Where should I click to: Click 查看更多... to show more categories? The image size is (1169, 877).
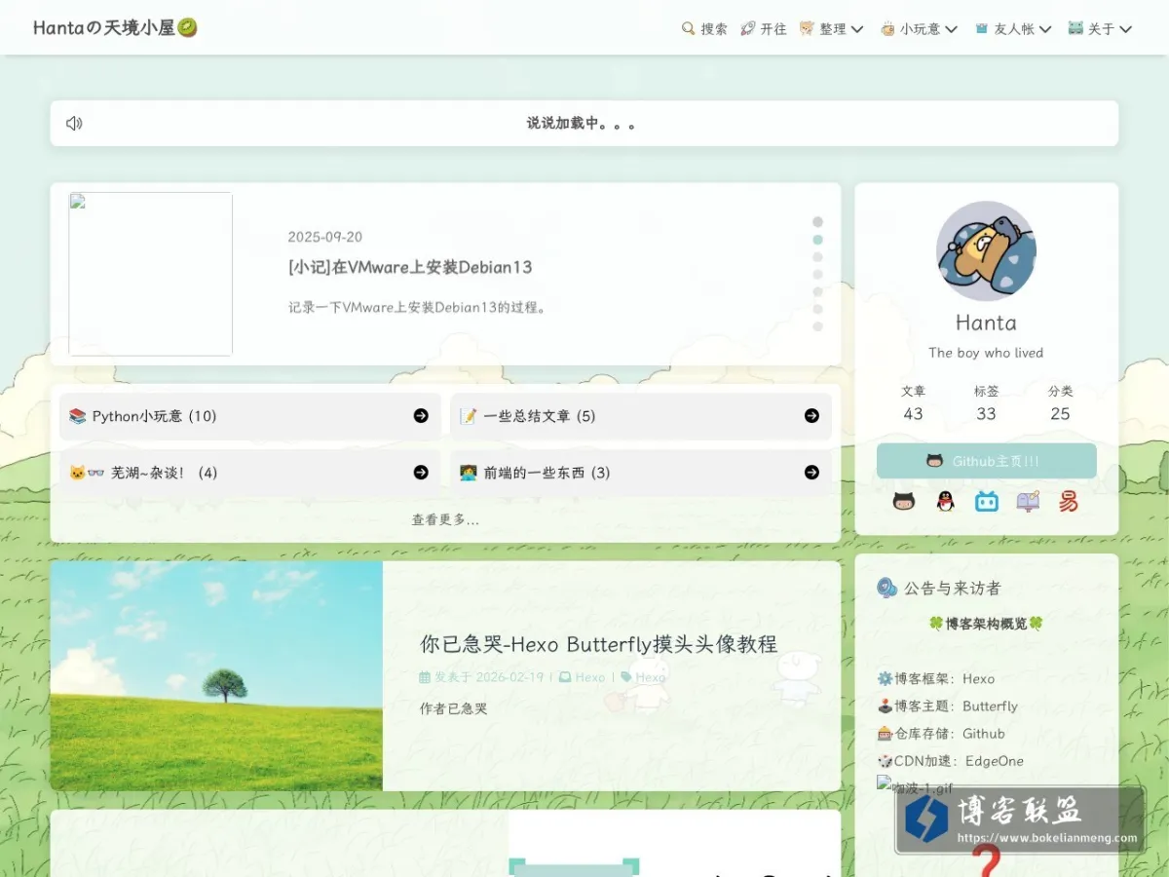coord(445,519)
